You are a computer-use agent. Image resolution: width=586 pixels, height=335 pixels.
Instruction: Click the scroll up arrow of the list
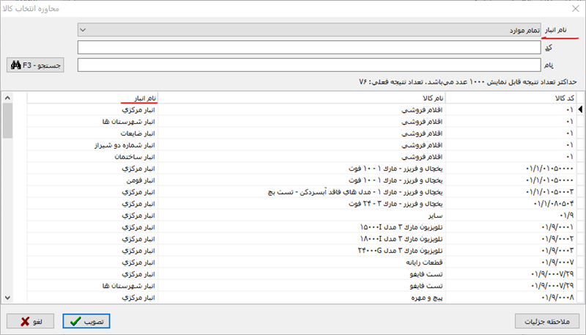[7, 97]
